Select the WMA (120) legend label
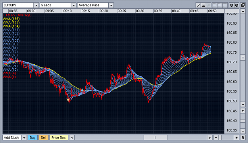 point(11,37)
